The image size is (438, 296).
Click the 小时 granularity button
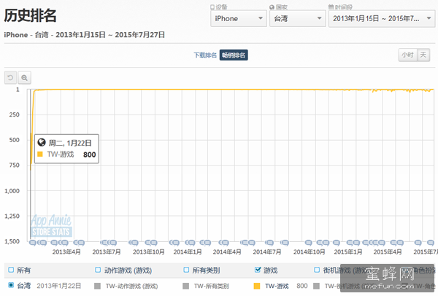point(407,55)
